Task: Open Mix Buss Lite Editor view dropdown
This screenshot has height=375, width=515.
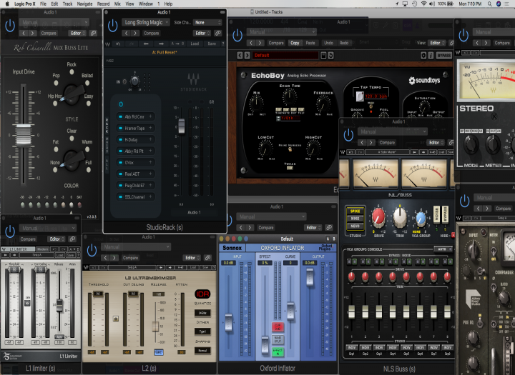Action: tap(77, 33)
